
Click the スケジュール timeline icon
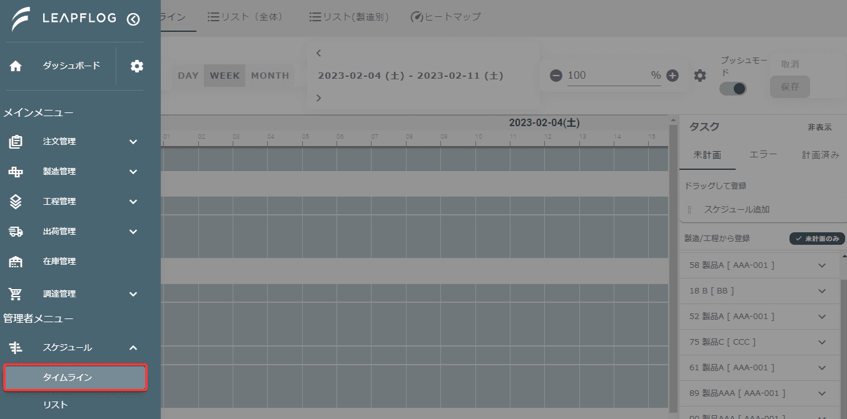16,348
